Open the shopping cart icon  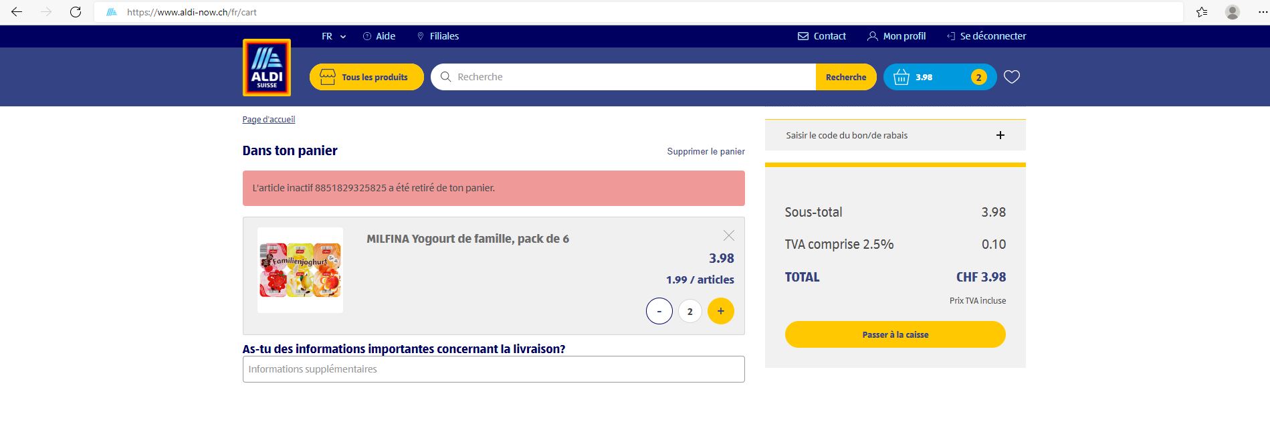pos(899,76)
